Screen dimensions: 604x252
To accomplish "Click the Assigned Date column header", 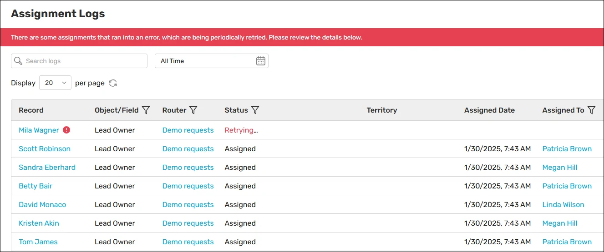I will [489, 110].
